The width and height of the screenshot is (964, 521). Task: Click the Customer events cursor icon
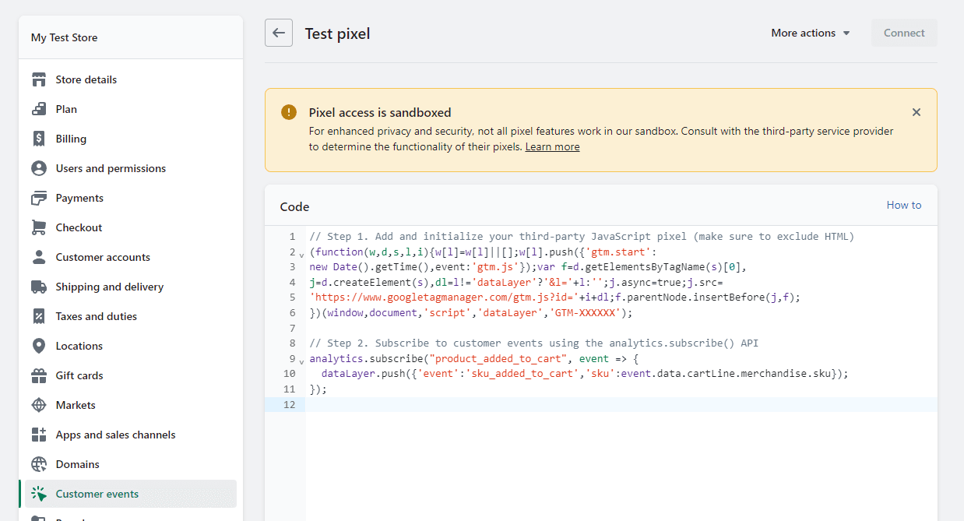(x=39, y=494)
